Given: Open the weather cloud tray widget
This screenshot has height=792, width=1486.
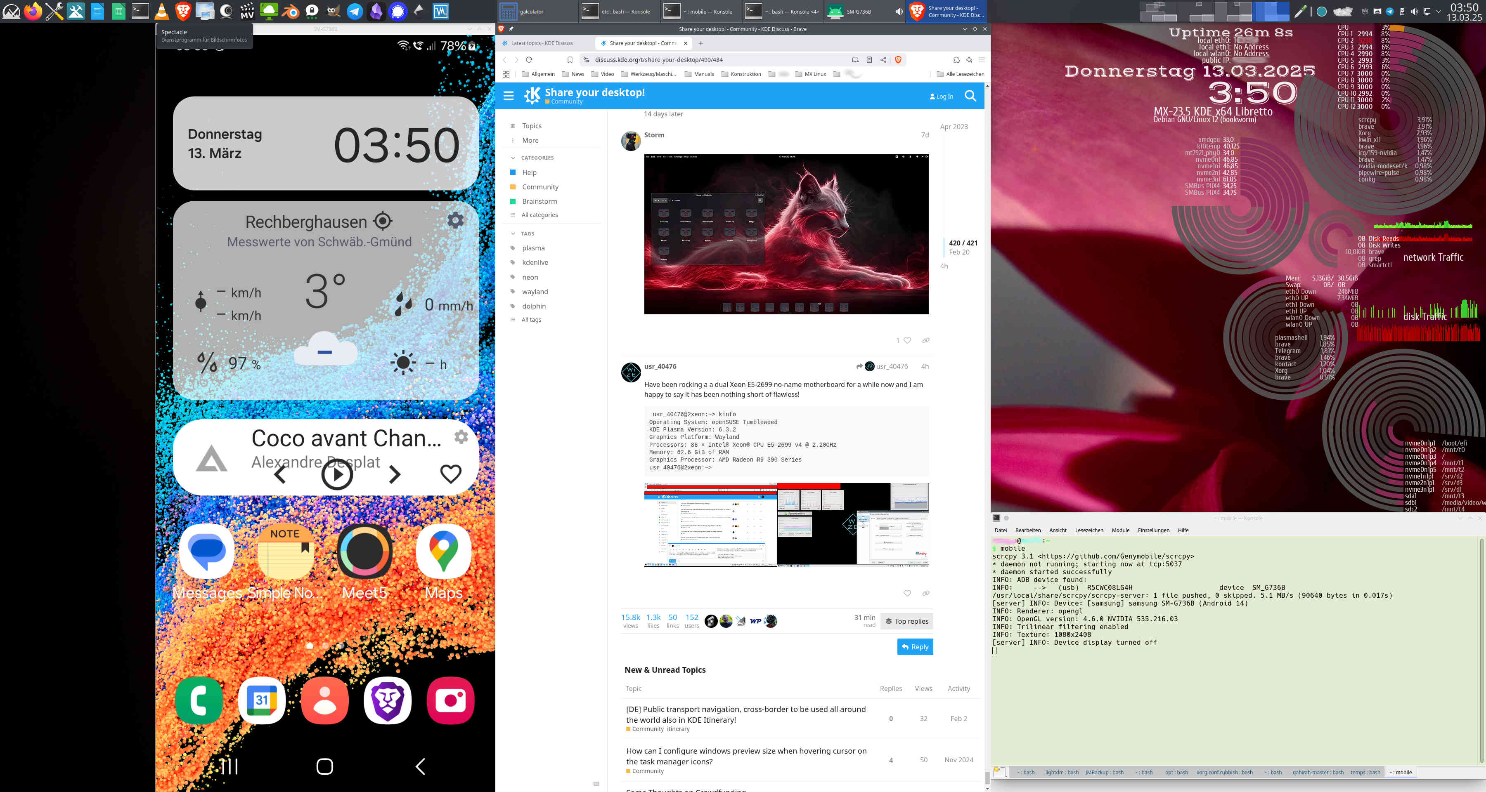Looking at the screenshot, I should click(x=1343, y=11).
